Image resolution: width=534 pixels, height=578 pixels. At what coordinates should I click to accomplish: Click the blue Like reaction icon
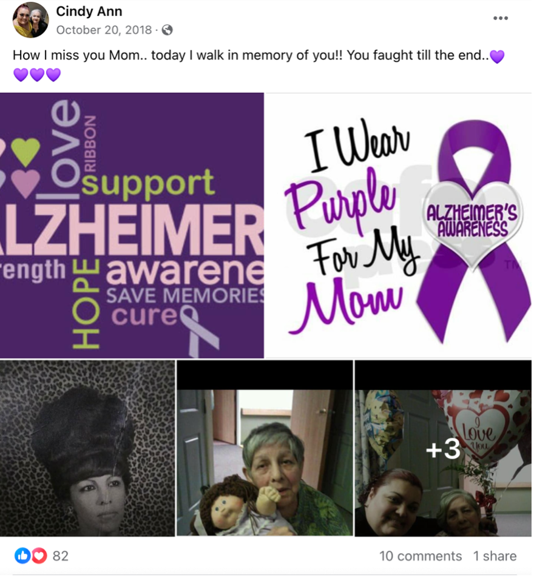(22, 556)
